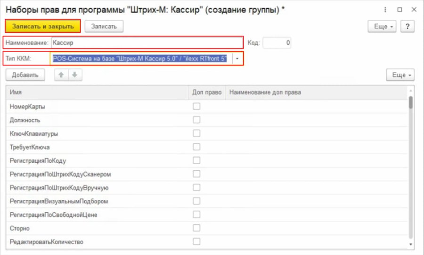Expand the Еще menu above the table
The height and width of the screenshot is (255, 424).
coord(400,75)
